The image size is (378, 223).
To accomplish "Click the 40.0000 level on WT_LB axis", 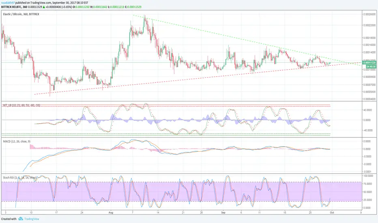I will [x=368, y=110].
